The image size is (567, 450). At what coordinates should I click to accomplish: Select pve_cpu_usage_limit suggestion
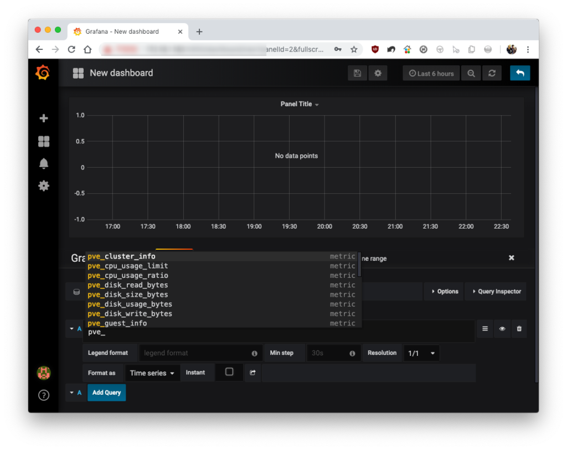pos(221,266)
